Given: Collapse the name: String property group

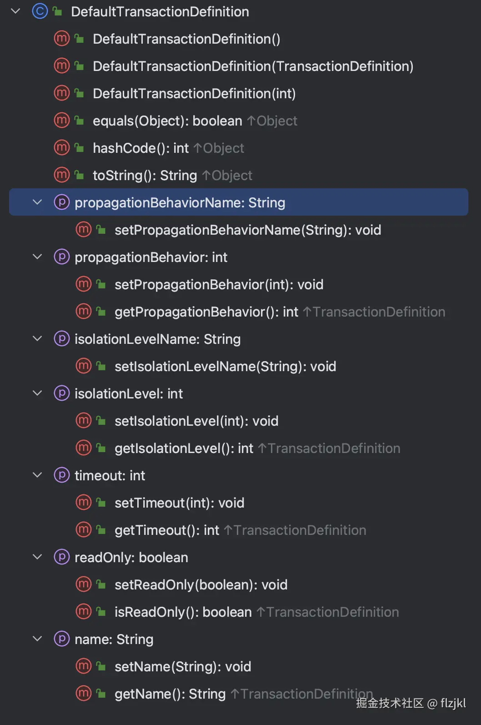Looking at the screenshot, I should (x=37, y=639).
